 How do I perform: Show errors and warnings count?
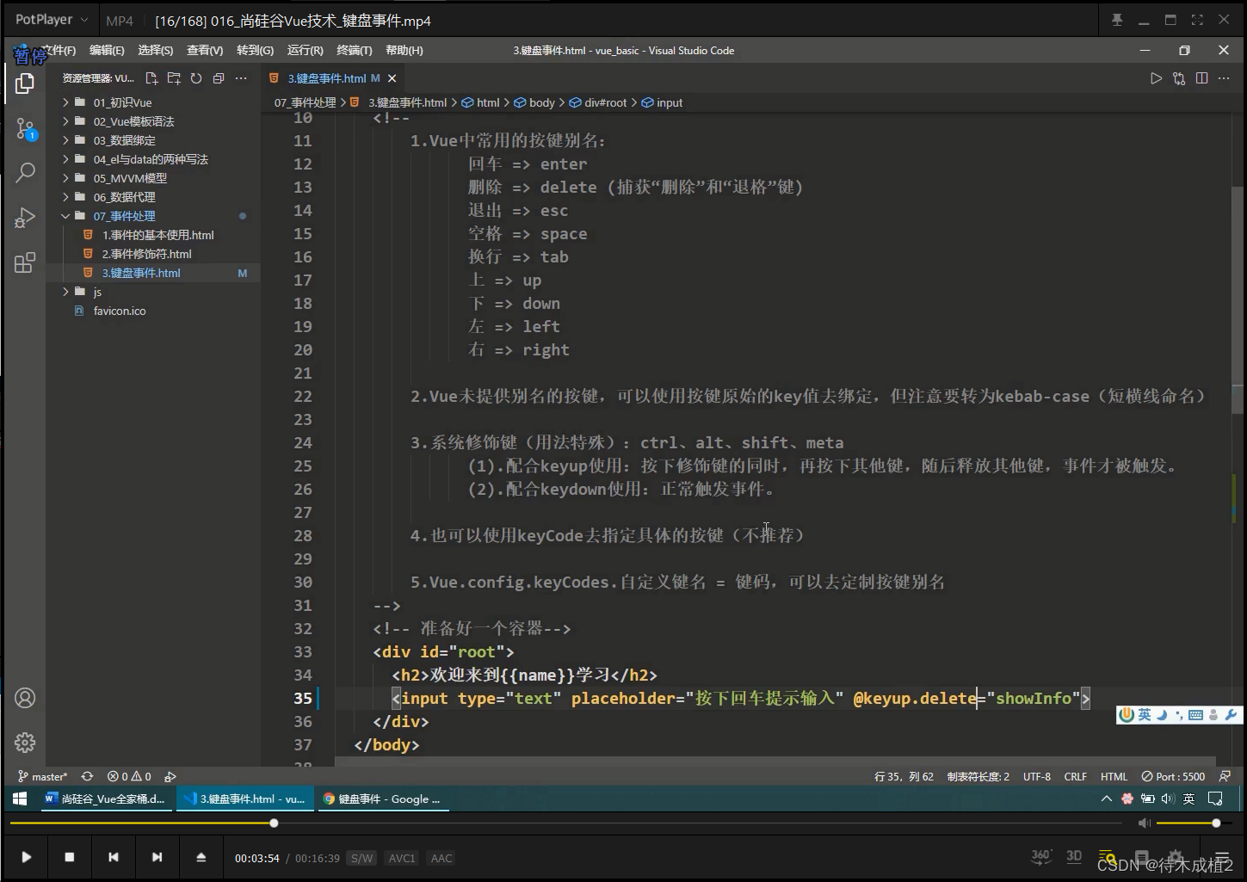(x=129, y=776)
